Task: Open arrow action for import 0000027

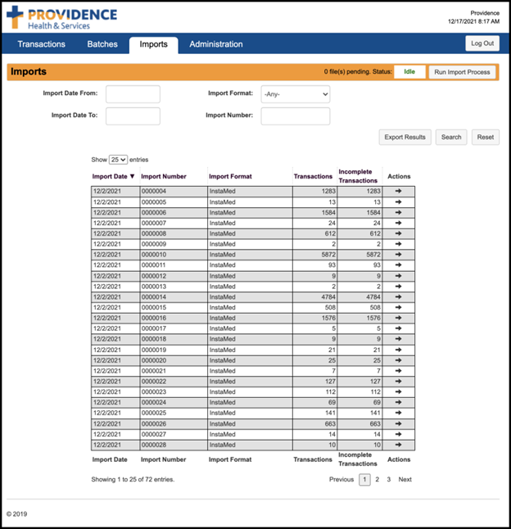Action: (x=398, y=434)
